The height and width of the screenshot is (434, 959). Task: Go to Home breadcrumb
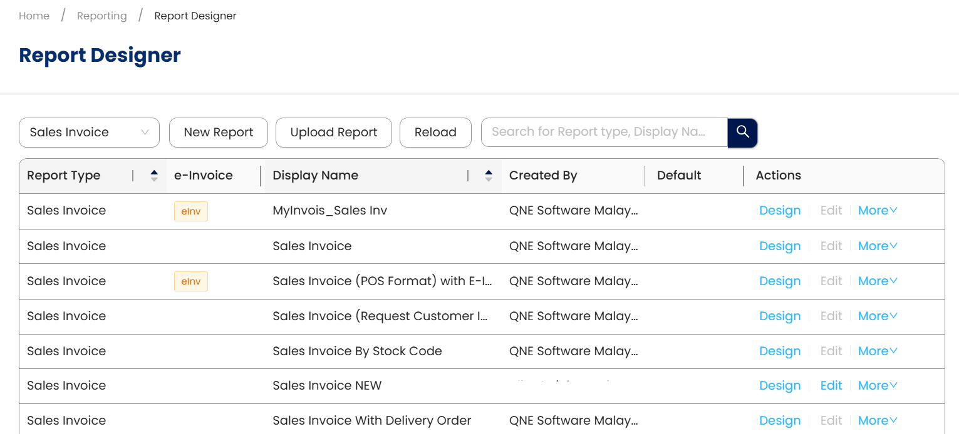34,16
